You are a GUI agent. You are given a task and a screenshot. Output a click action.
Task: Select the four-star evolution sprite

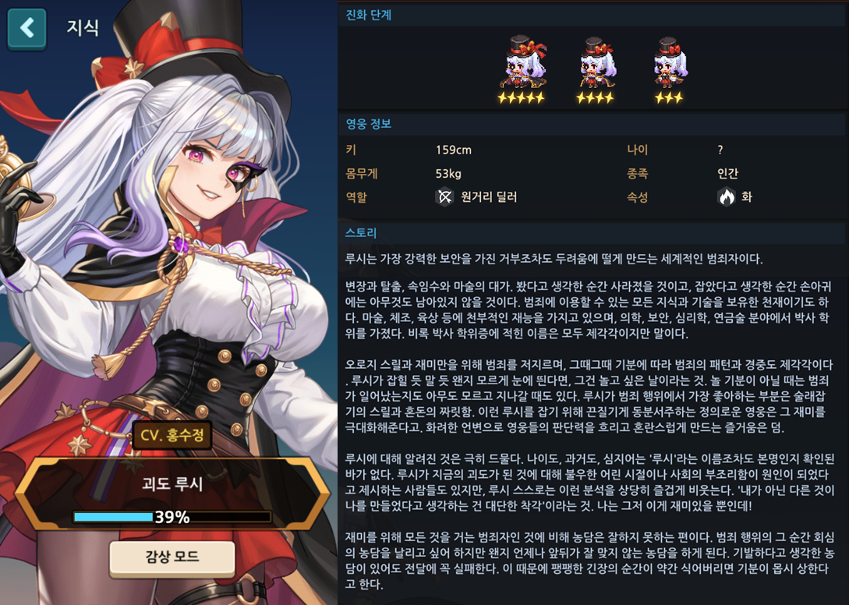click(x=595, y=63)
